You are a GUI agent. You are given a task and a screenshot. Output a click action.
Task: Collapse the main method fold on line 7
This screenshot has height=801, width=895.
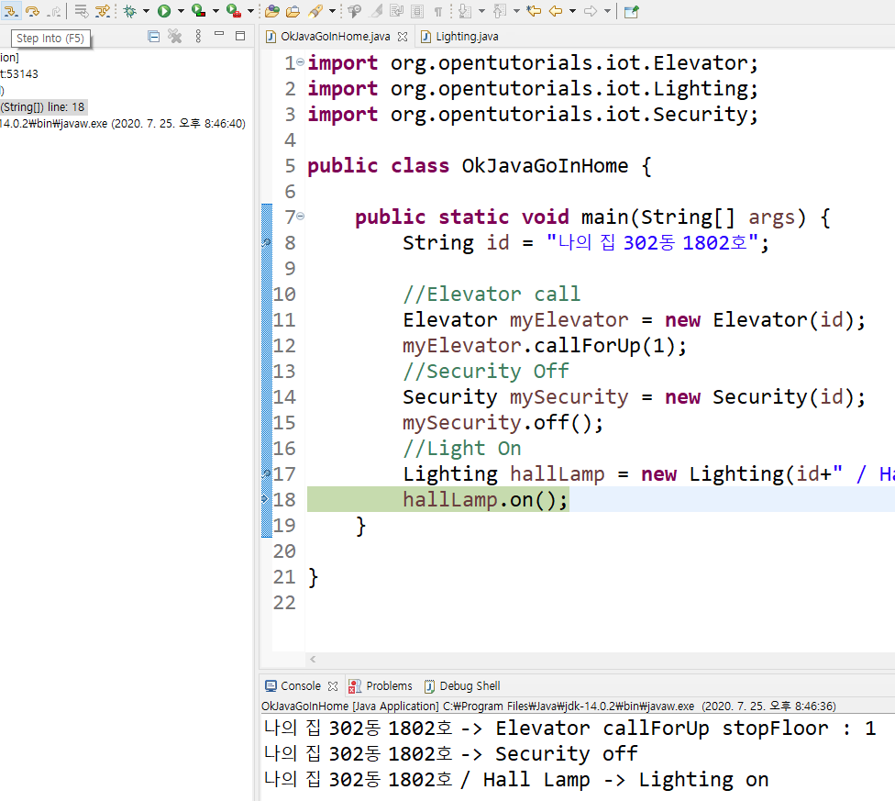tap(300, 216)
